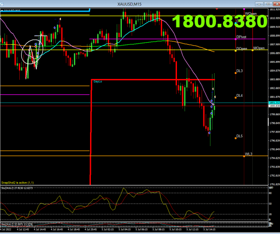Viewport: 280px width, 234px height.
Task: Expand the XAUUSD,M15 one-click trading arrow
Action: point(2,11)
